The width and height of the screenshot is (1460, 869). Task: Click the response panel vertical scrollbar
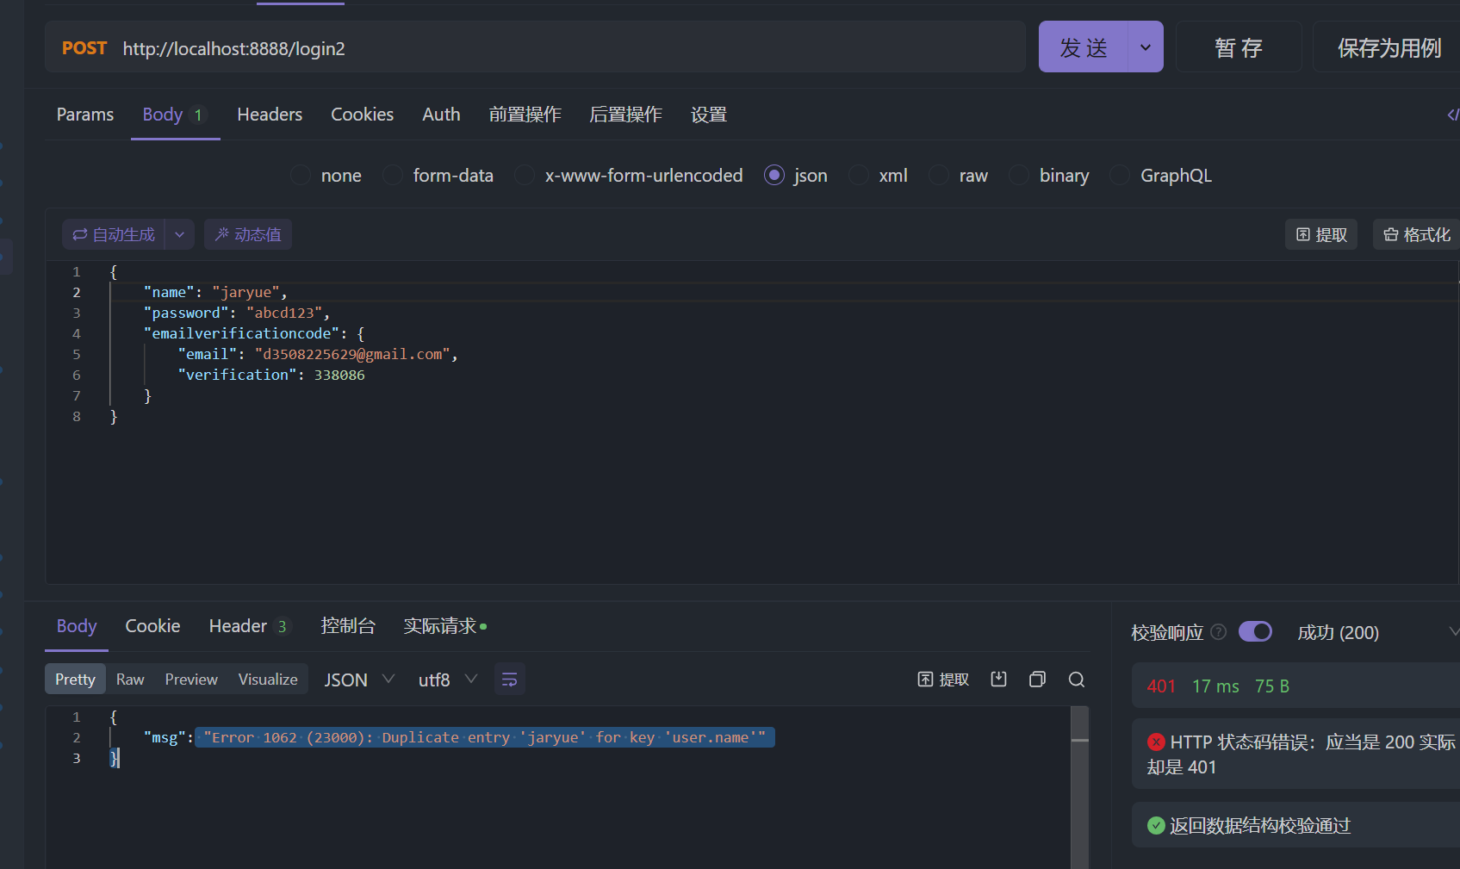coord(1080,787)
